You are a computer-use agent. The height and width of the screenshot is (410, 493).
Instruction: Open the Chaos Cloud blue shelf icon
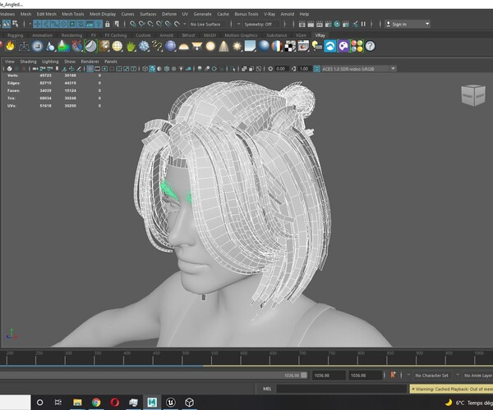click(330, 47)
